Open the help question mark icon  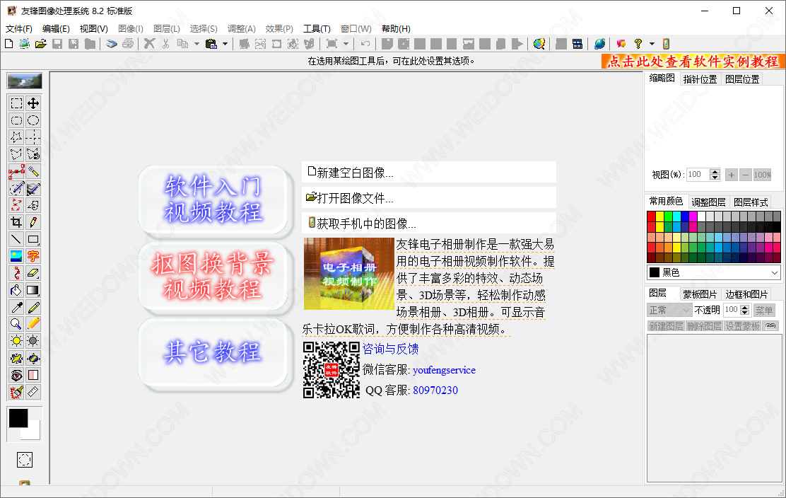(x=638, y=44)
